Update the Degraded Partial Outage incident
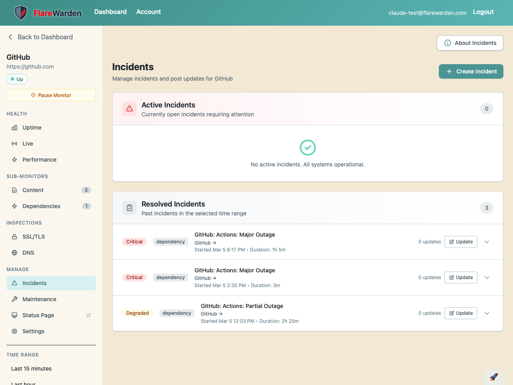Image resolution: width=513 pixels, height=385 pixels. (x=460, y=313)
